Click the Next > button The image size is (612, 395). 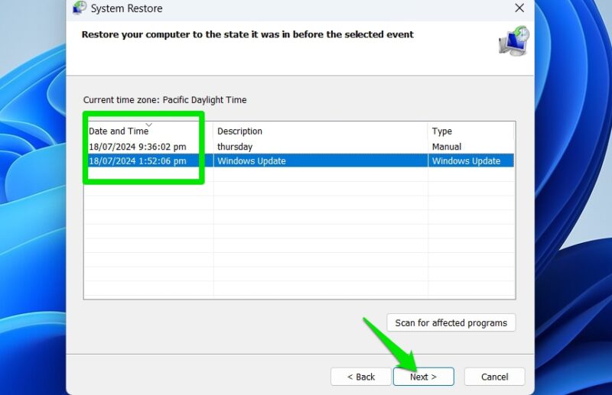(x=424, y=377)
